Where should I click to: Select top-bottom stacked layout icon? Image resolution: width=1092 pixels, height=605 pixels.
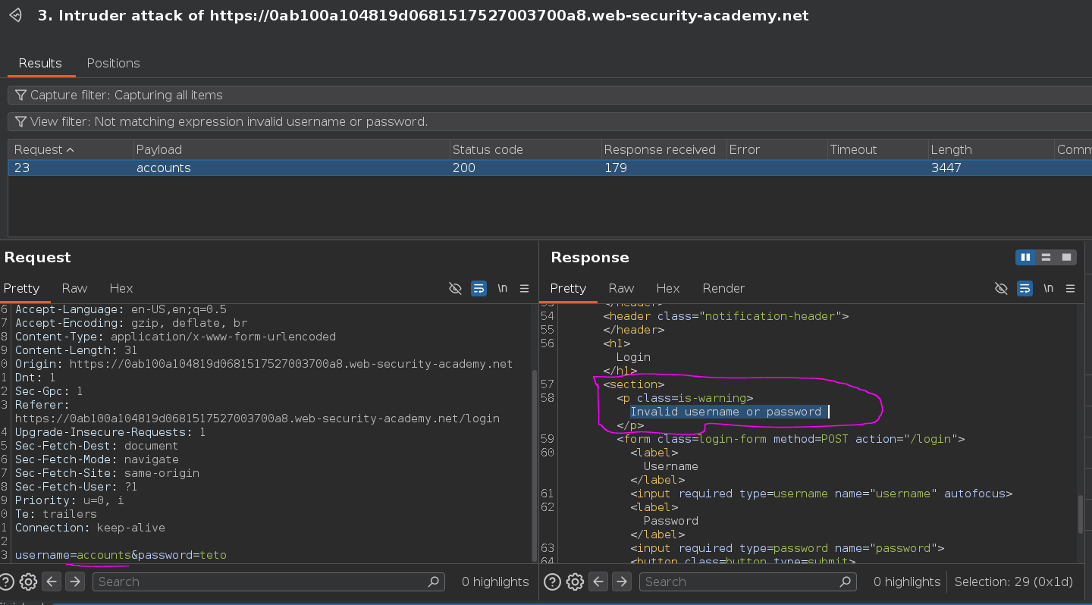(1046, 257)
